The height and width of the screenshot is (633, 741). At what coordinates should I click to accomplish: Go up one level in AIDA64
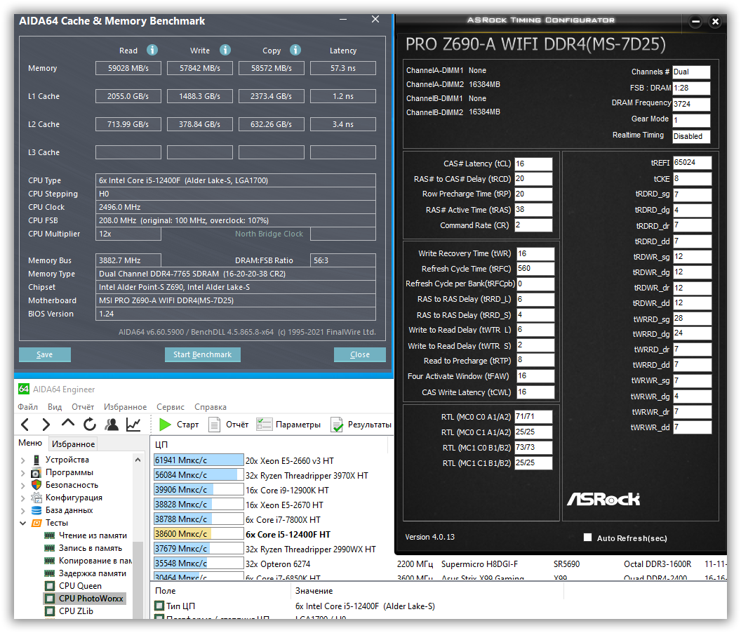[67, 424]
